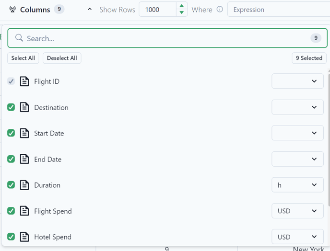Click the Destination document icon
Viewport: 330px width, 251px height.
tap(24, 107)
